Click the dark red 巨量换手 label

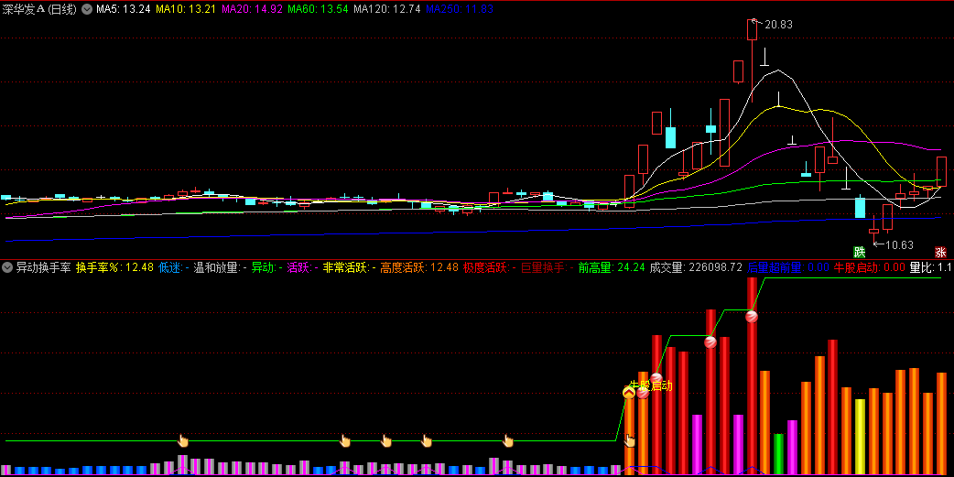(547, 267)
